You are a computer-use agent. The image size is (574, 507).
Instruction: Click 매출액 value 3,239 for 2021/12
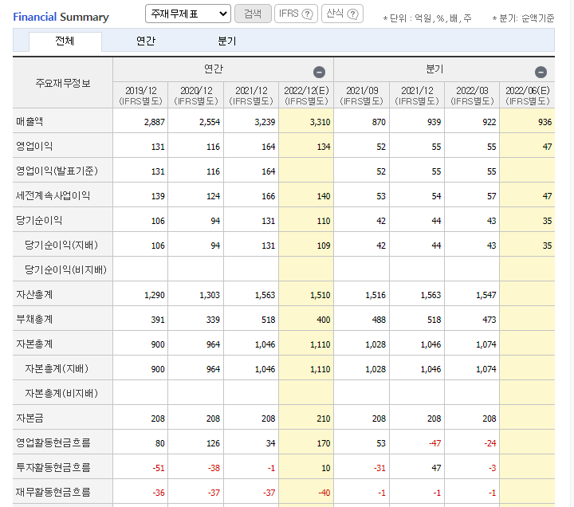click(x=265, y=122)
